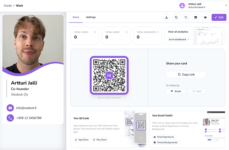229x150 pixels.
Task: Switch to the Settings tab
Action: [x=91, y=17]
